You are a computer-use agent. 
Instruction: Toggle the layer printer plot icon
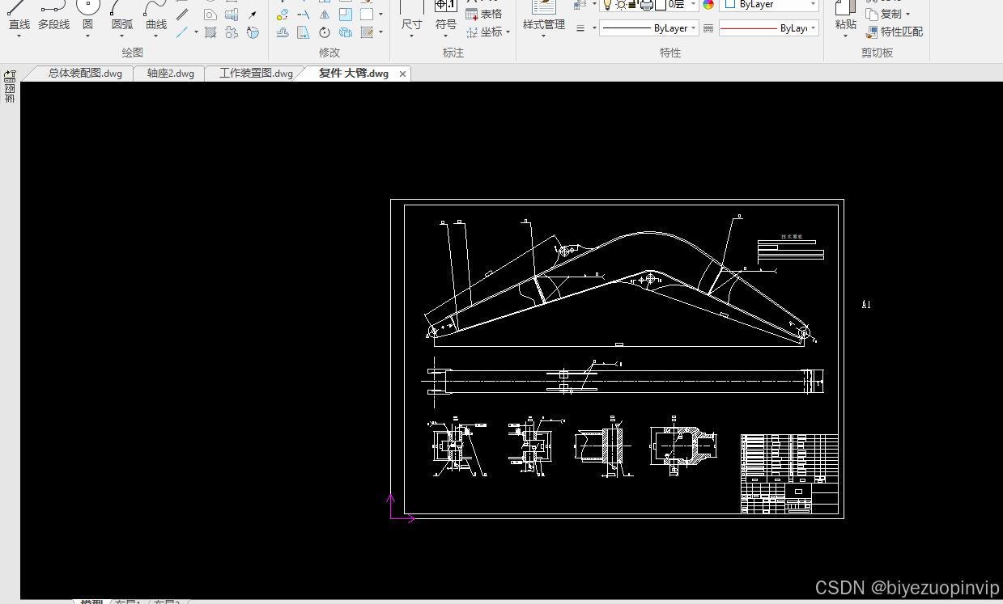(x=646, y=5)
